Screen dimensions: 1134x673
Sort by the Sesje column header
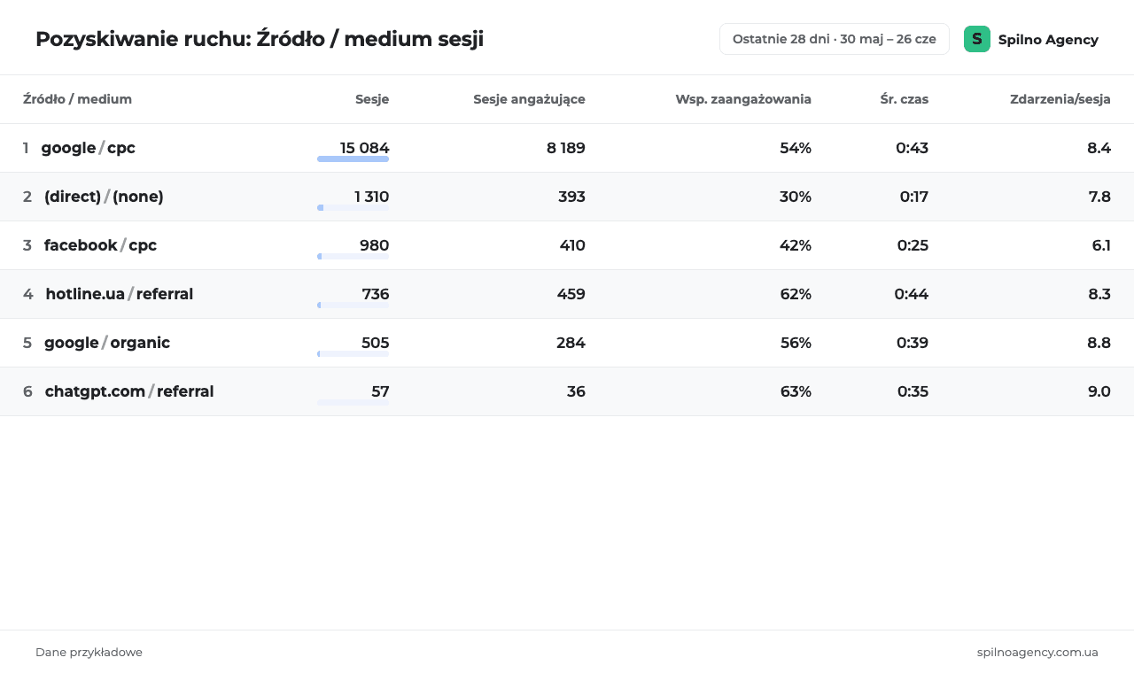point(372,99)
